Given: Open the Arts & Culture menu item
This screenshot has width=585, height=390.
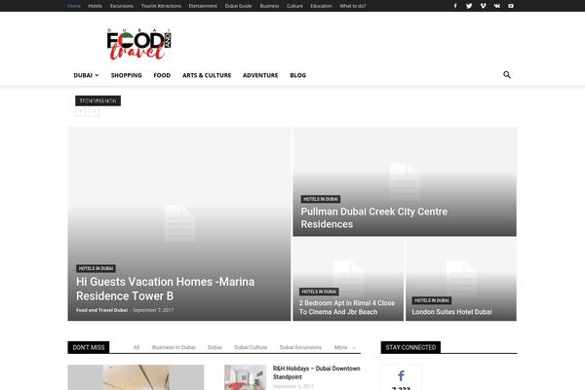Looking at the screenshot, I should [x=207, y=75].
